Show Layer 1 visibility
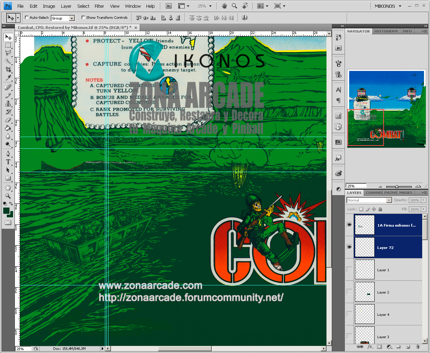The image size is (430, 353). 350,269
